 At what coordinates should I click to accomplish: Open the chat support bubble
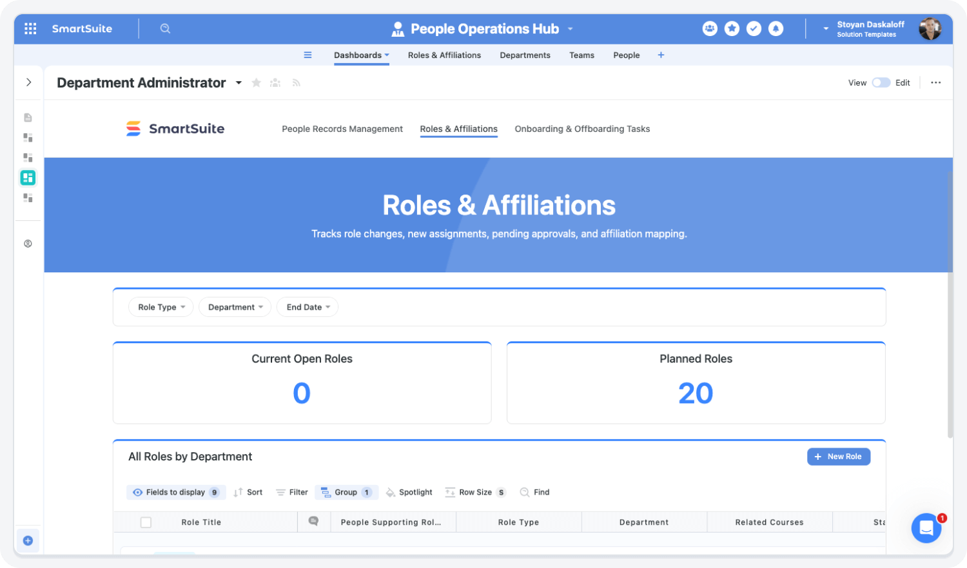926,528
